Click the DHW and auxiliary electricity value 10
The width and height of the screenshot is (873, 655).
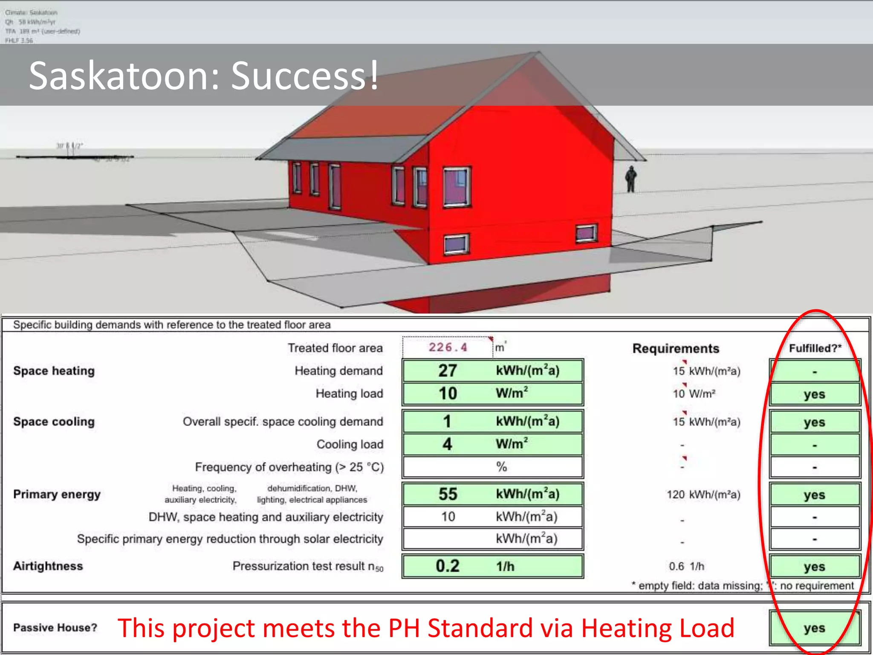pos(493,516)
